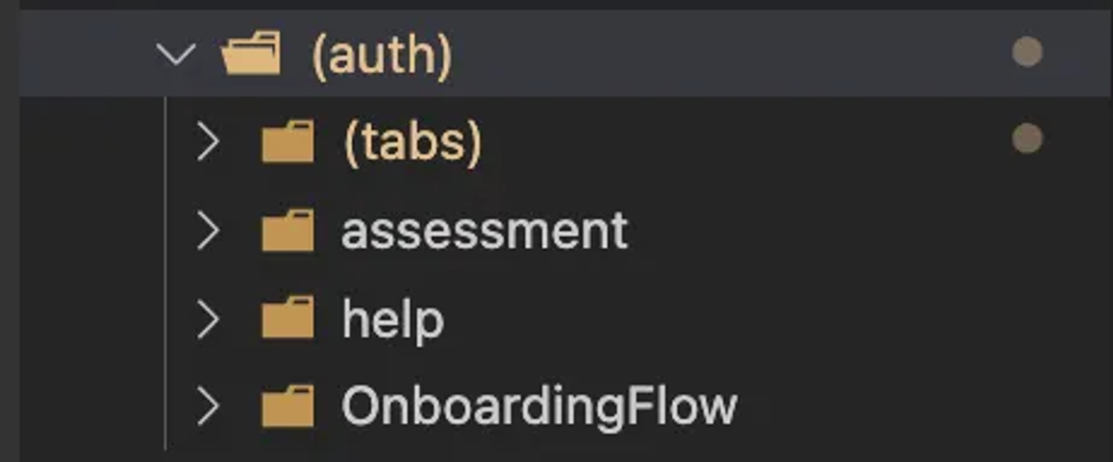Select the (auth) folder label
1113x462 pixels.
(x=382, y=55)
